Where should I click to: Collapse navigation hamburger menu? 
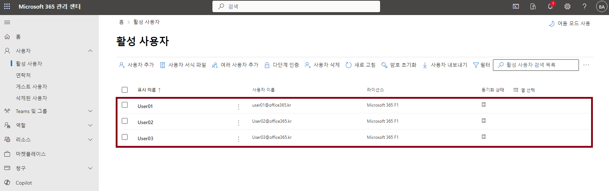click(x=7, y=23)
